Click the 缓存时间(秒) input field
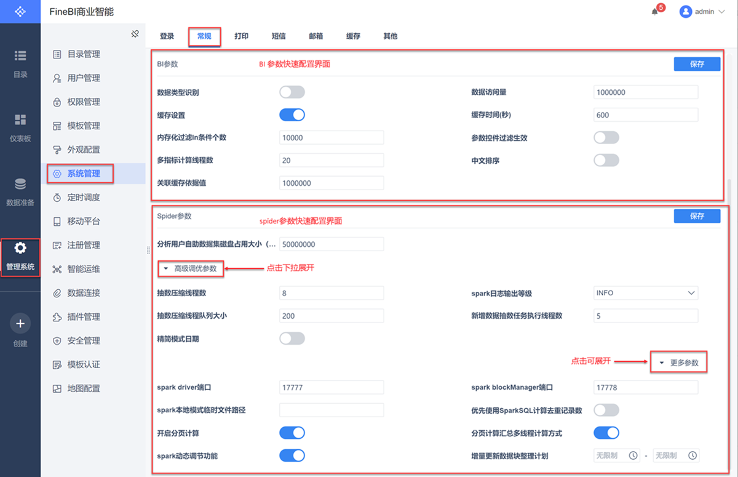 coord(646,115)
